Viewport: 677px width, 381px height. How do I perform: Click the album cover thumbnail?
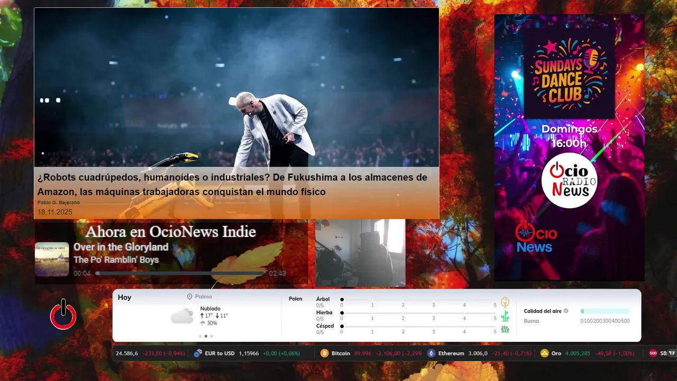[x=52, y=259]
